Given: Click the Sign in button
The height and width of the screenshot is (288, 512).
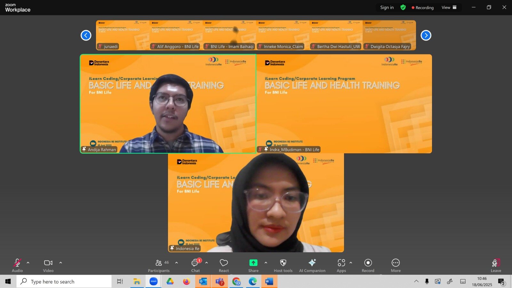Looking at the screenshot, I should click(x=387, y=7).
